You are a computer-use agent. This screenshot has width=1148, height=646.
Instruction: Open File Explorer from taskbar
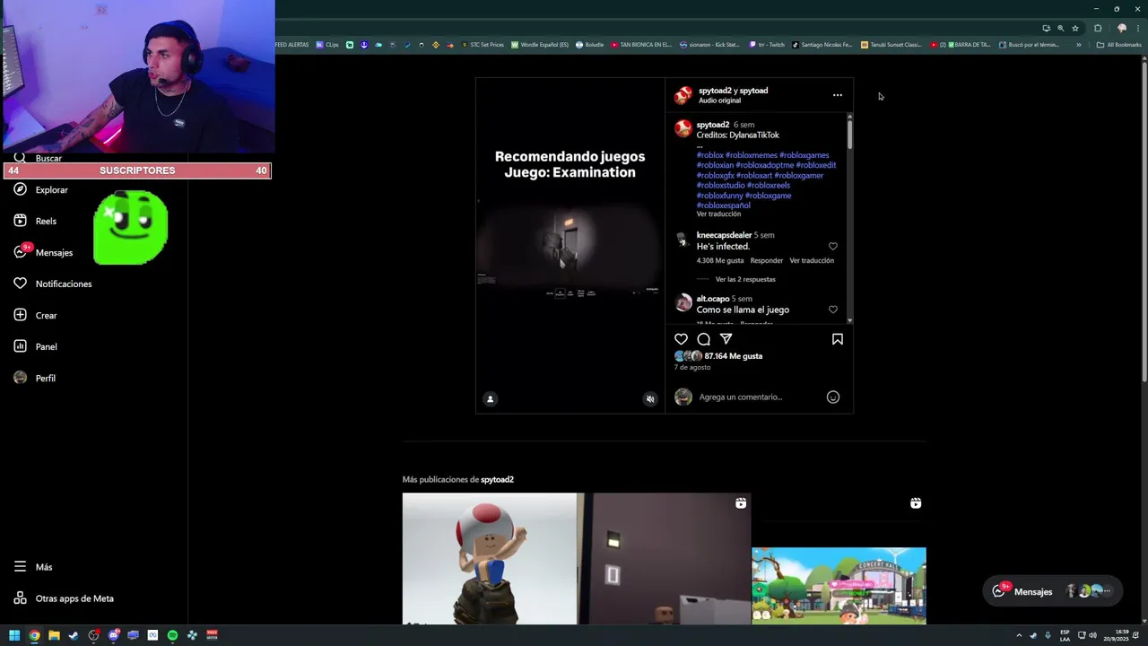tap(54, 635)
